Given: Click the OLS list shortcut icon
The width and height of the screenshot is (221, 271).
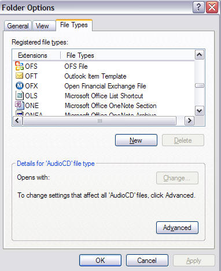Looking at the screenshot, I should coord(20,95).
